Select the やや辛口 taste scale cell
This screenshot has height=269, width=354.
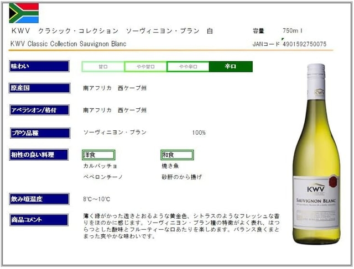(188, 67)
